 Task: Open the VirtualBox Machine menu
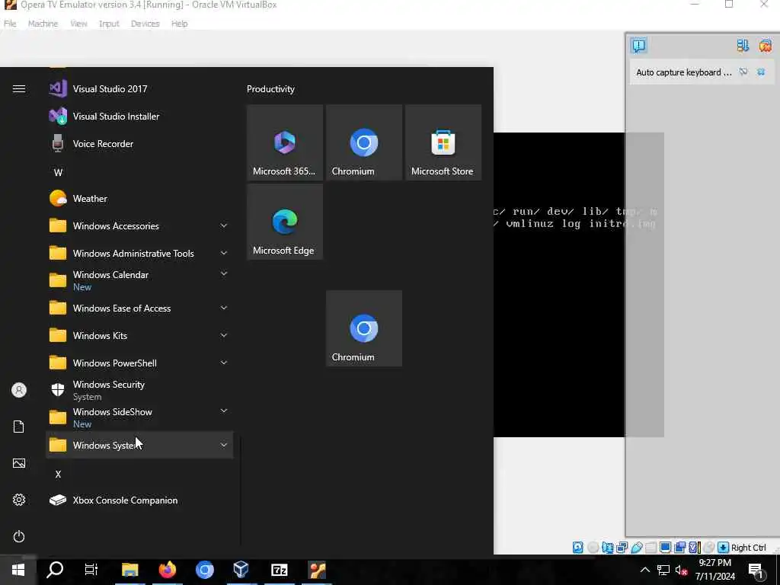[43, 24]
